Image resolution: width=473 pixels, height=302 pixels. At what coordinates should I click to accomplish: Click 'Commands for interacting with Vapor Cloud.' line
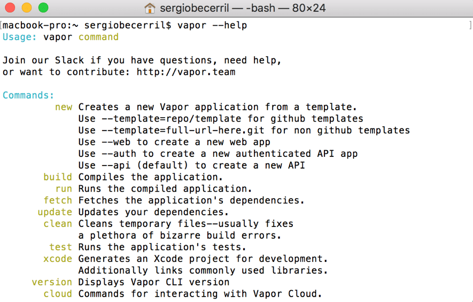[200, 294]
